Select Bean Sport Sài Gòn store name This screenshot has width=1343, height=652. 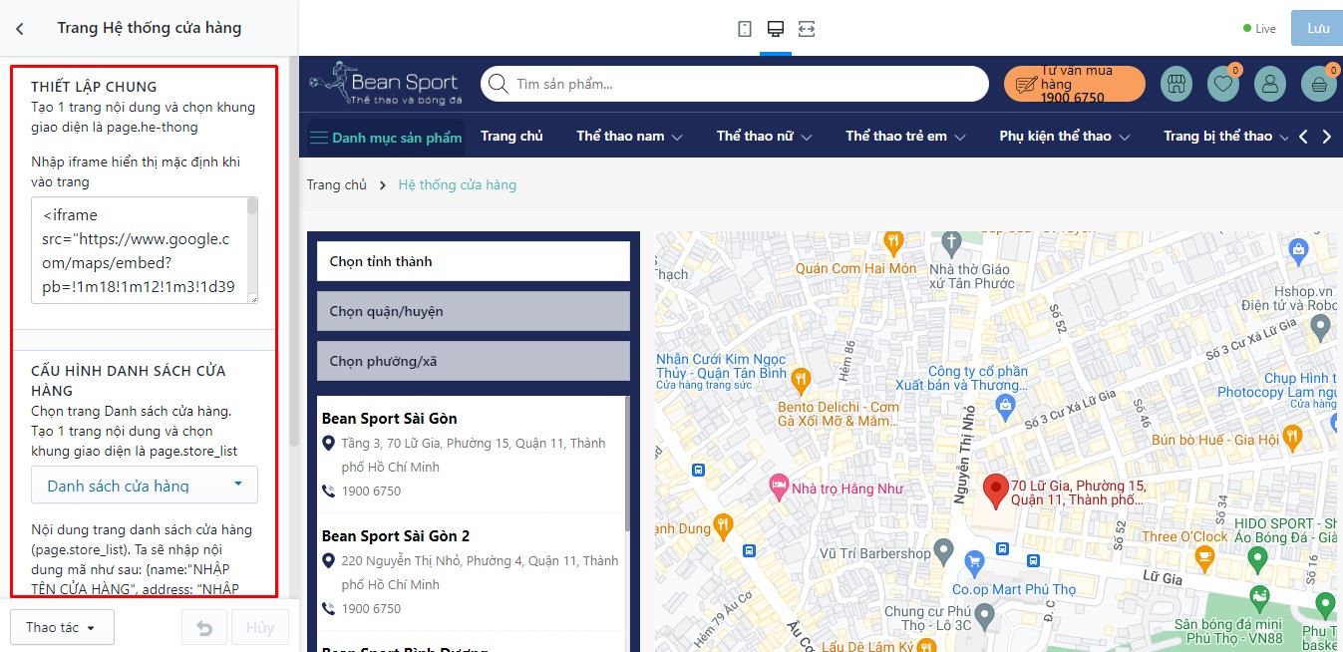click(x=390, y=419)
